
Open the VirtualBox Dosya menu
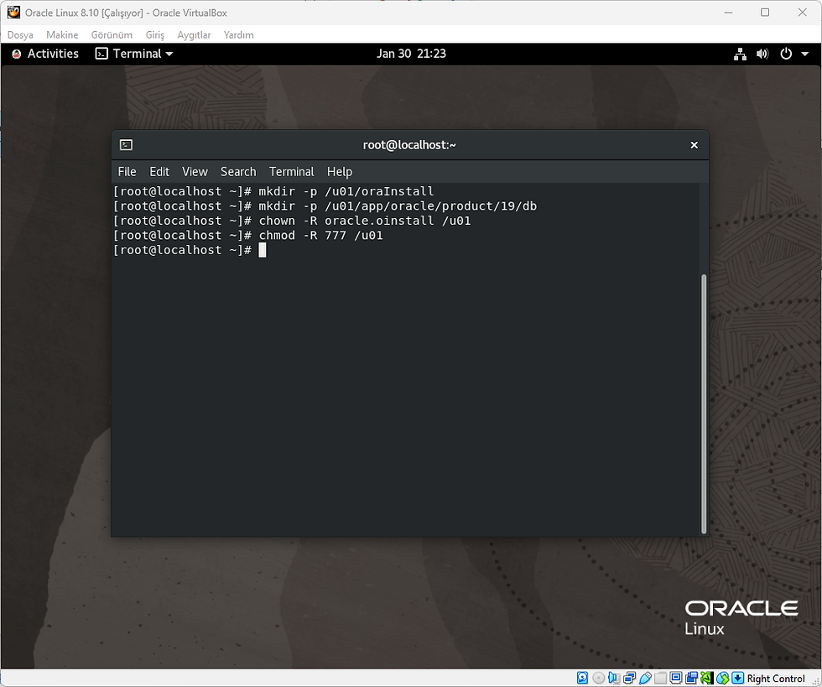tap(20, 34)
